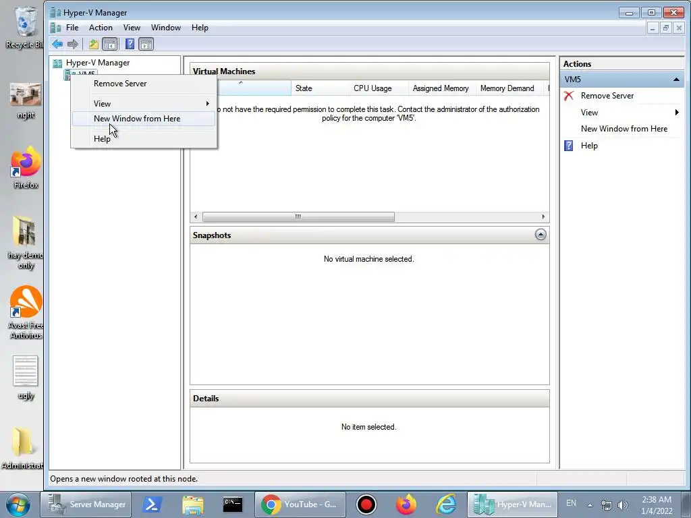Choose Help in the context menu

[x=144, y=139]
